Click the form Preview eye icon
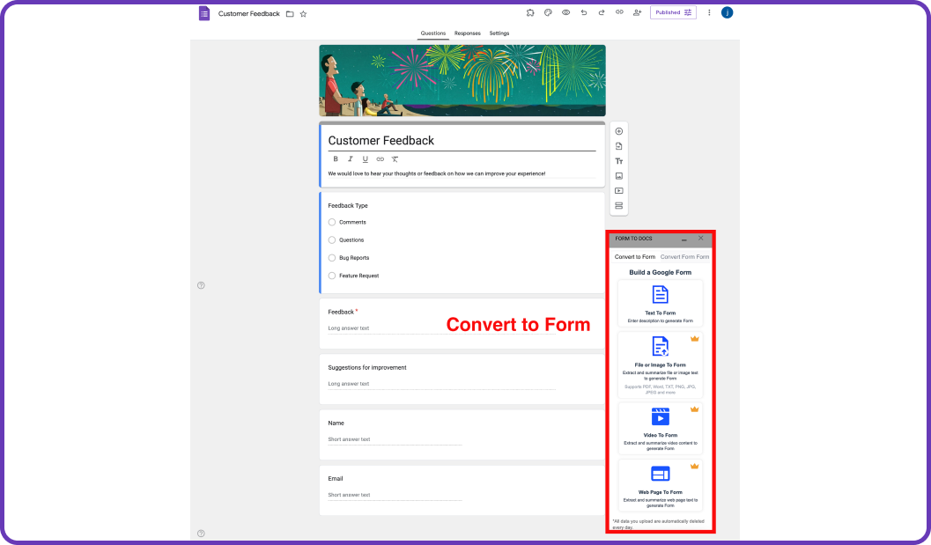The height and width of the screenshot is (545, 931). tap(565, 12)
